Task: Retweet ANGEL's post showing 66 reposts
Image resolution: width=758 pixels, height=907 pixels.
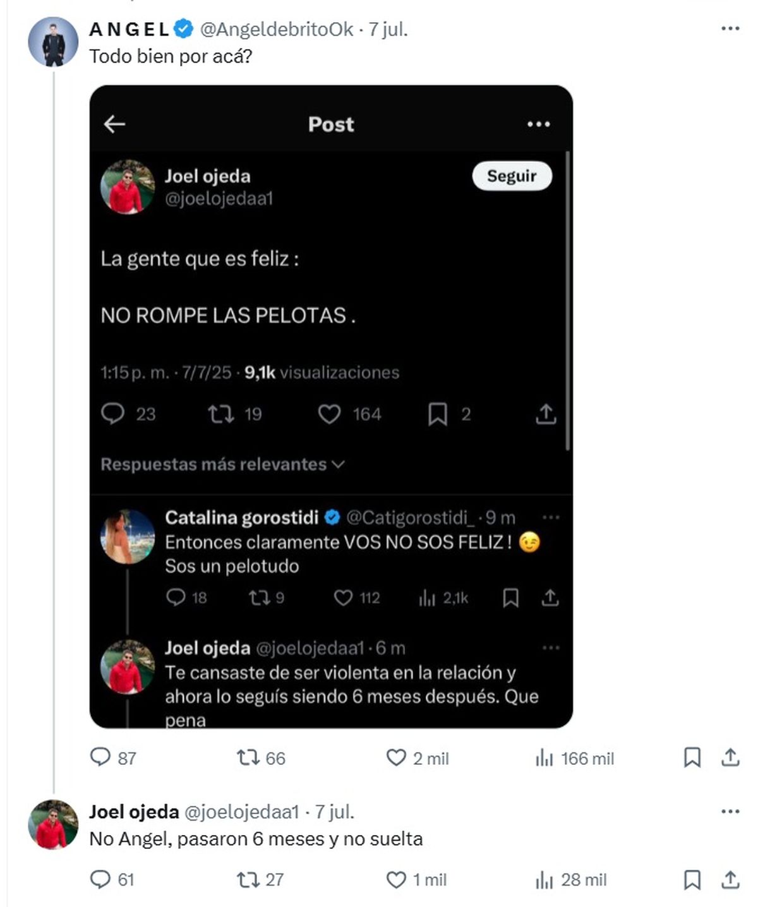Action: click(260, 757)
